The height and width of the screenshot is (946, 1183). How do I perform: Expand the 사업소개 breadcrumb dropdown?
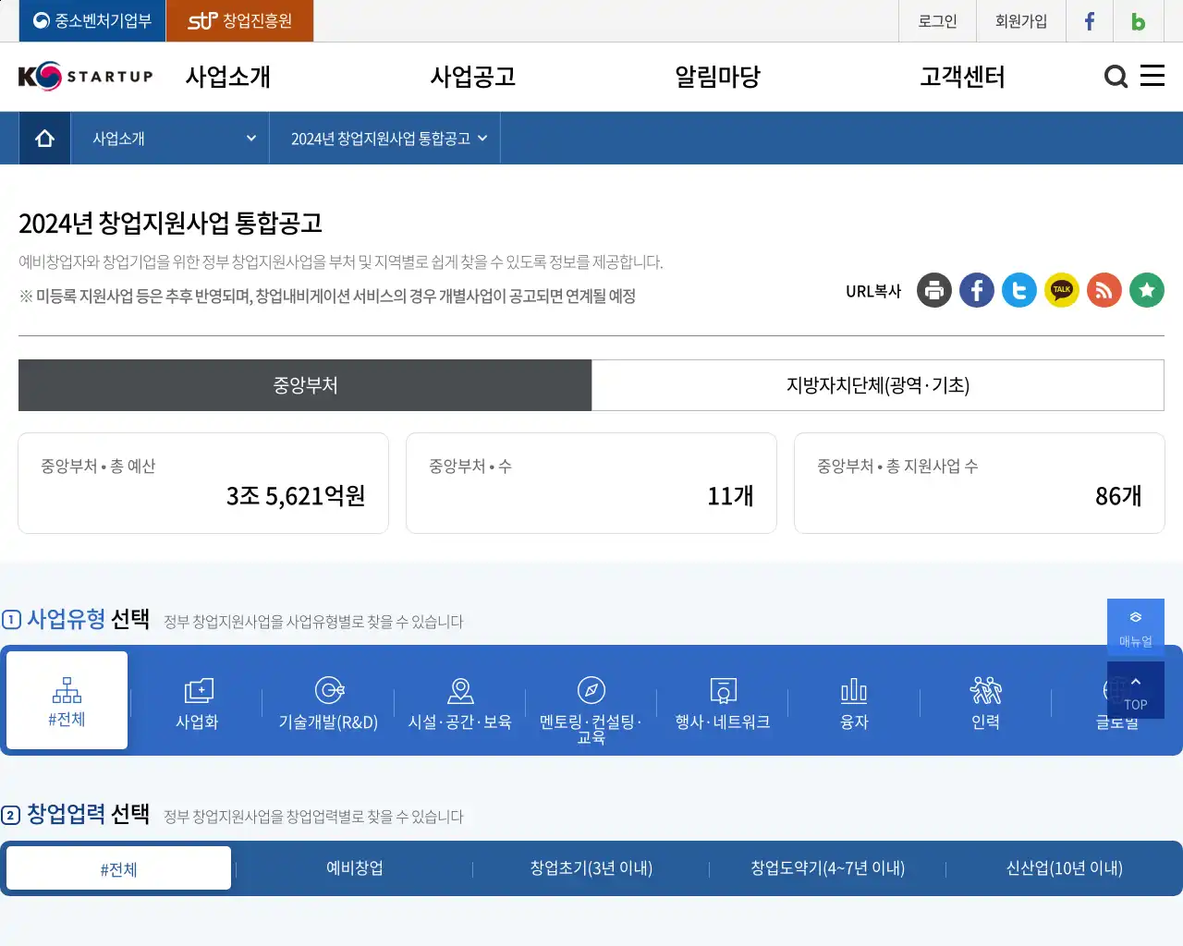[169, 138]
